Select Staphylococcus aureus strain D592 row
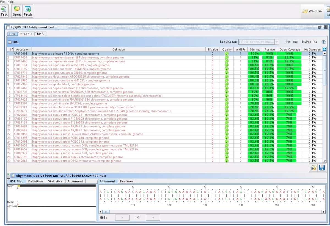The height and width of the screenshot is (226, 330). (x=164, y=161)
